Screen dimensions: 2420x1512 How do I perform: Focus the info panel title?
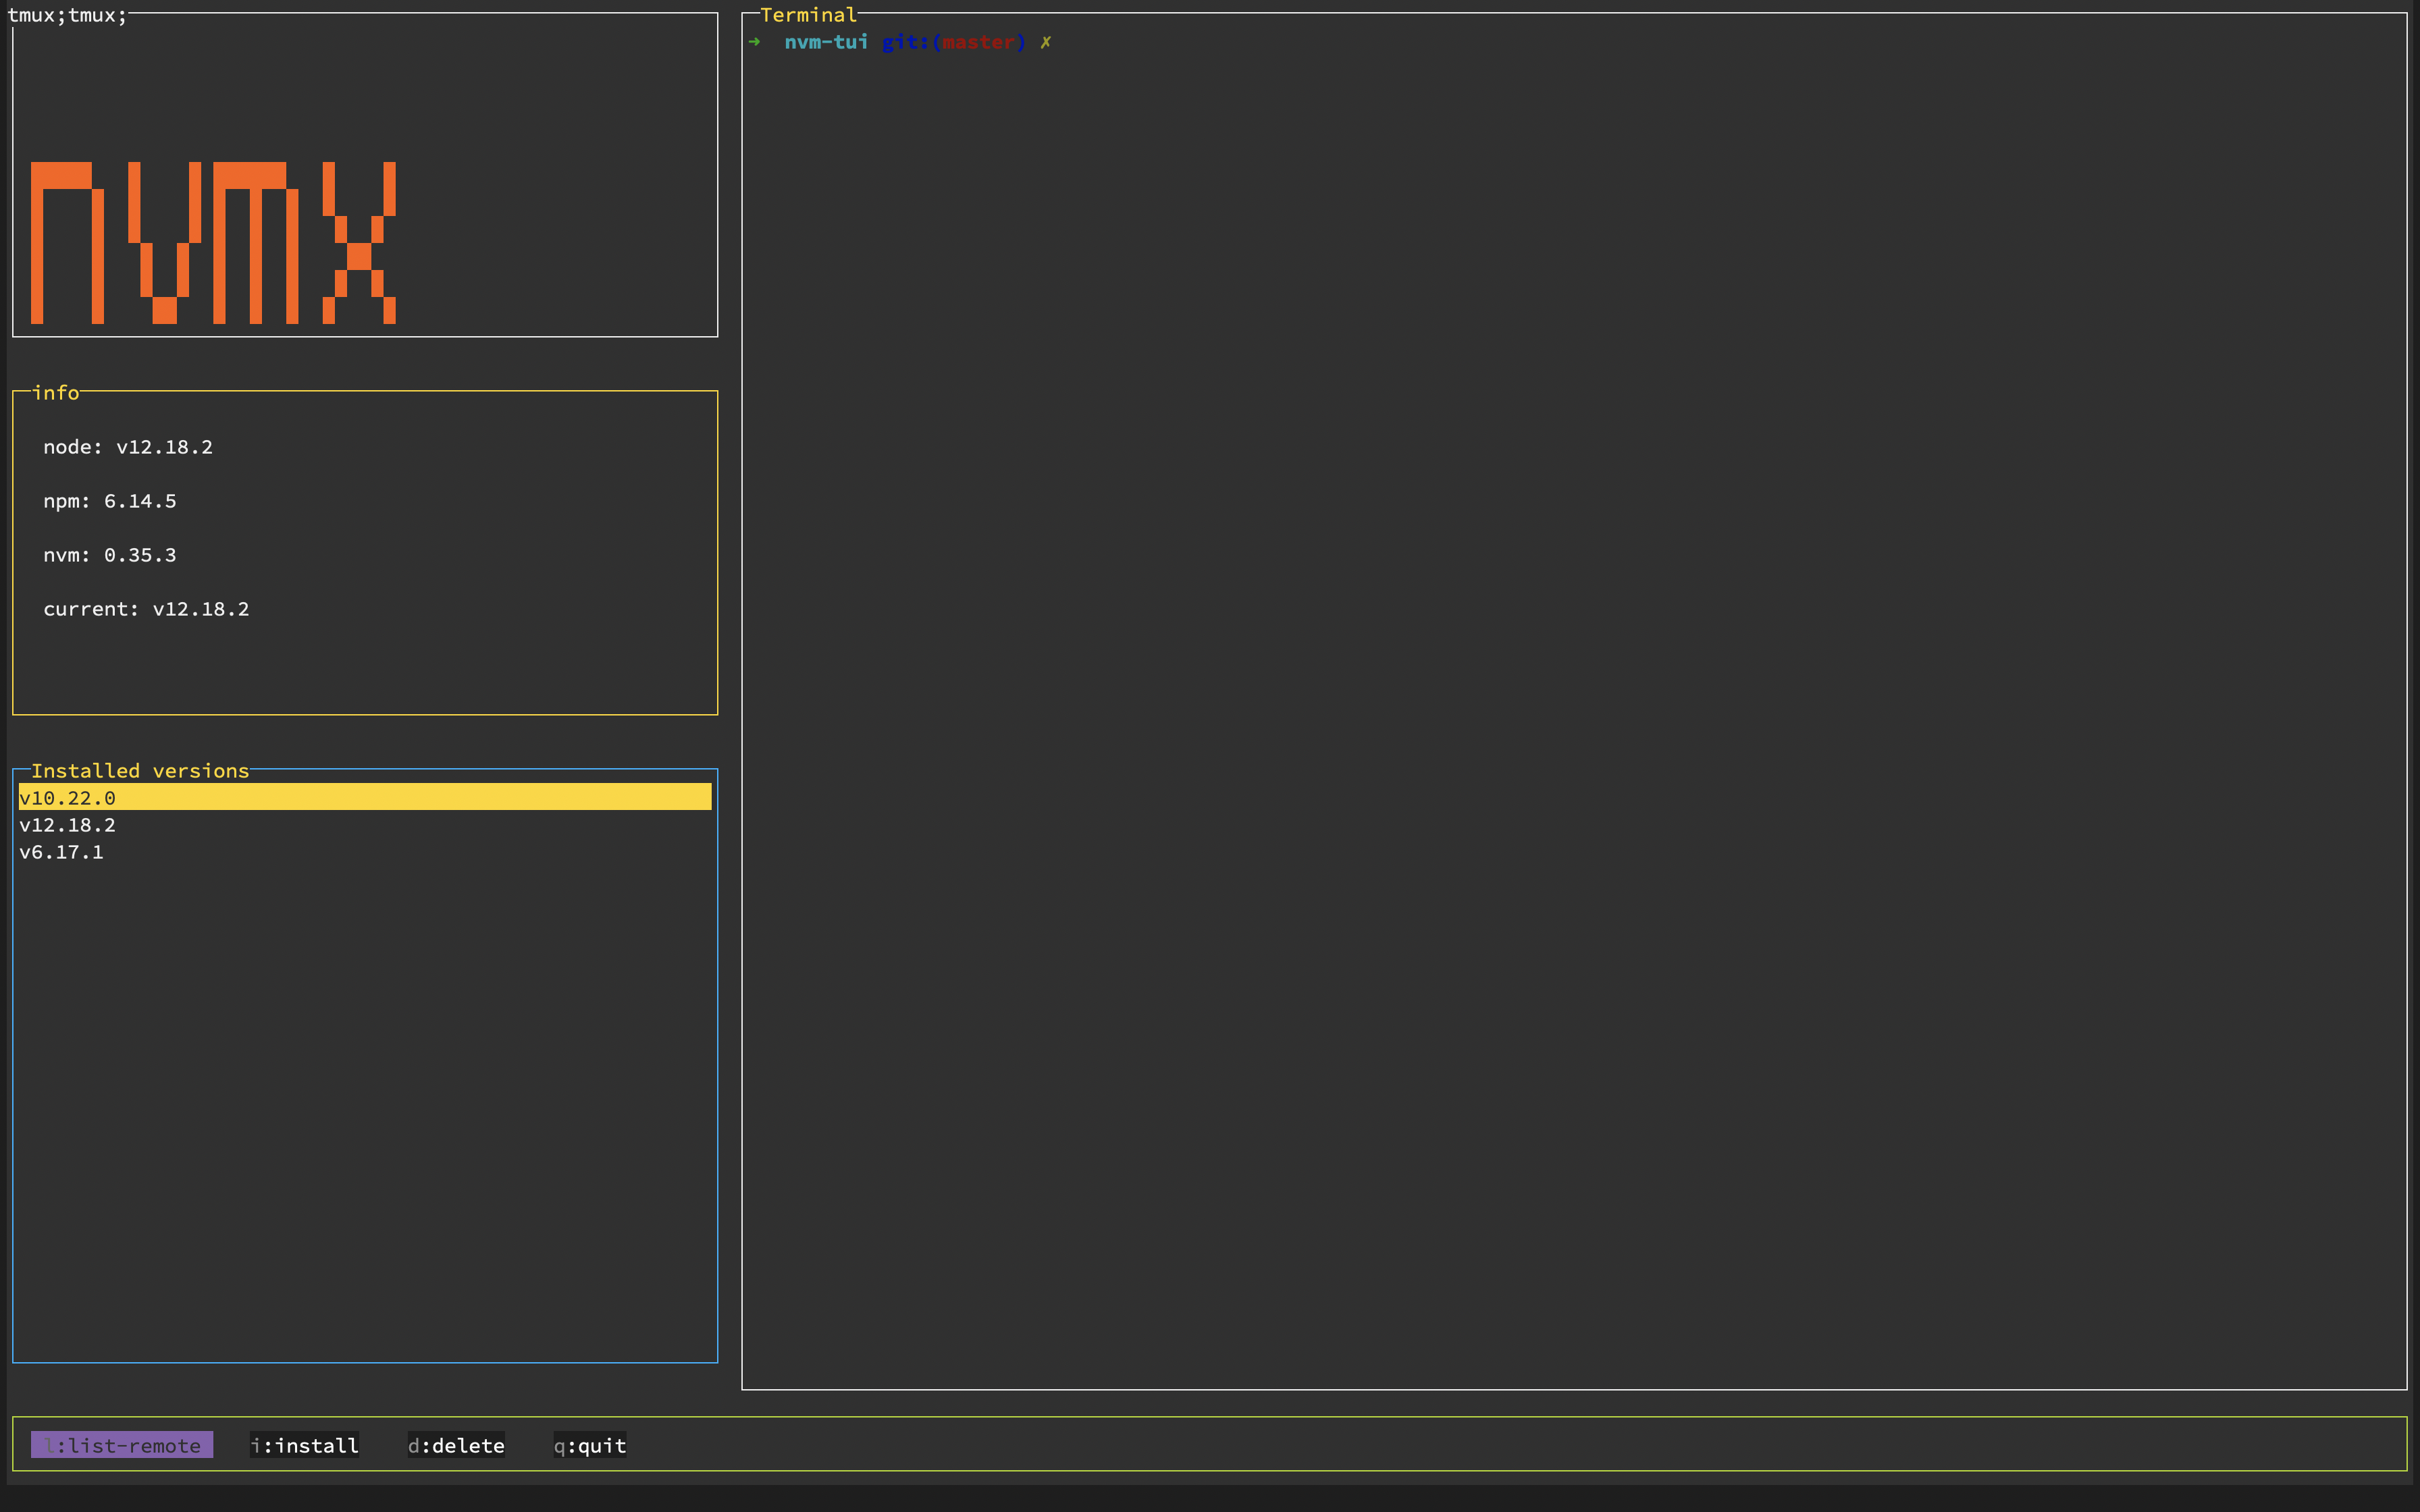[x=55, y=393]
